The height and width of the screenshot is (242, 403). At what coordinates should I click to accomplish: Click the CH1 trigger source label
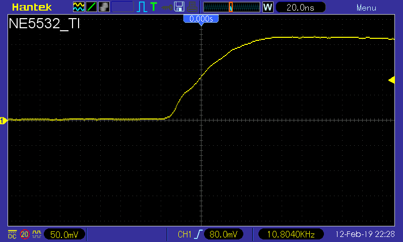(x=184, y=234)
